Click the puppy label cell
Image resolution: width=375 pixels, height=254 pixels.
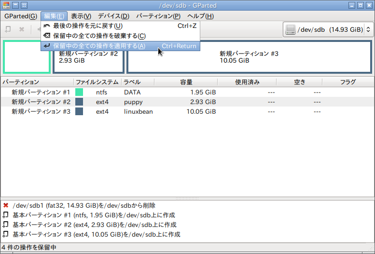pos(133,102)
